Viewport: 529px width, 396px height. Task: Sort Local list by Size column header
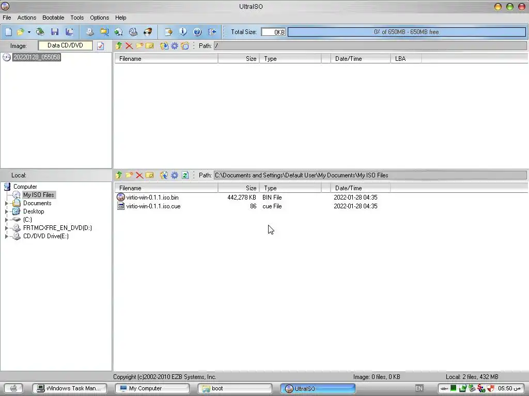click(239, 188)
